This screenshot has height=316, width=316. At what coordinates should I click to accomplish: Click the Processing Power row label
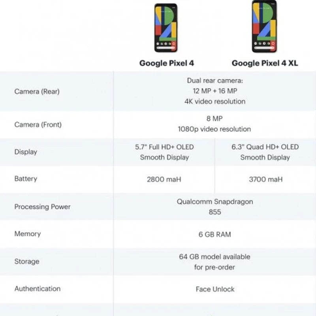pos(42,207)
